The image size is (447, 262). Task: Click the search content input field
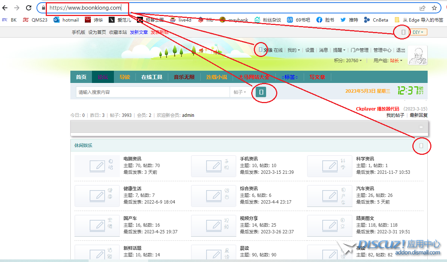point(153,92)
